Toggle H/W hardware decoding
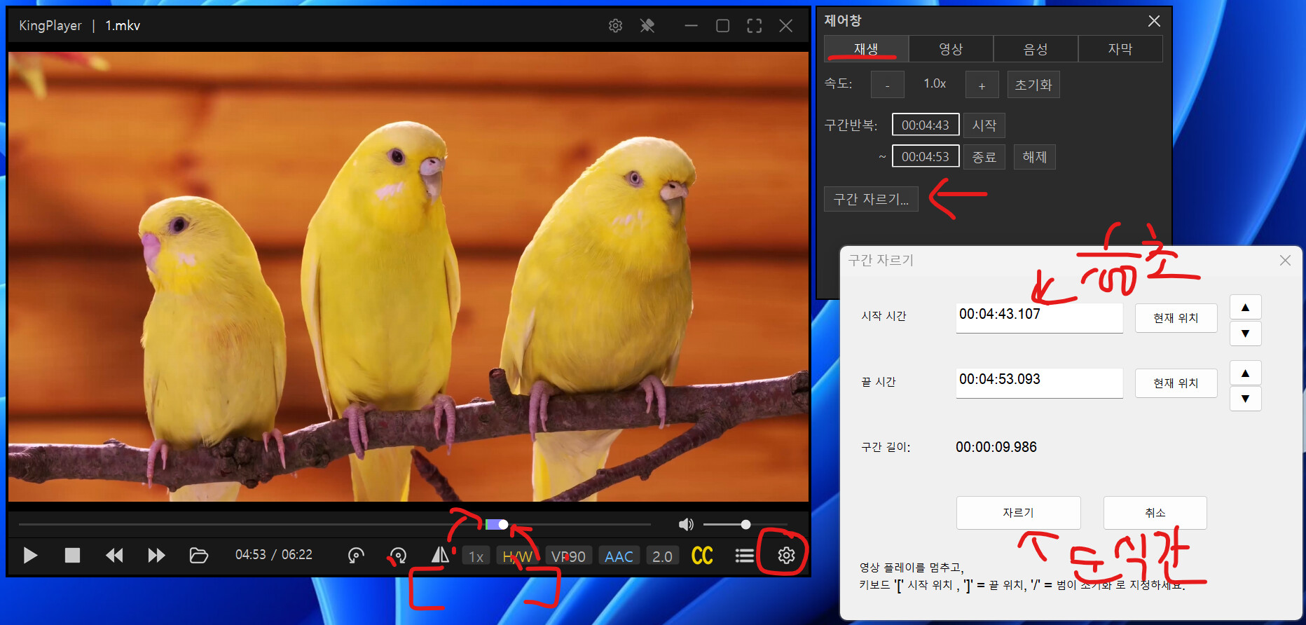 pyautogui.click(x=517, y=556)
